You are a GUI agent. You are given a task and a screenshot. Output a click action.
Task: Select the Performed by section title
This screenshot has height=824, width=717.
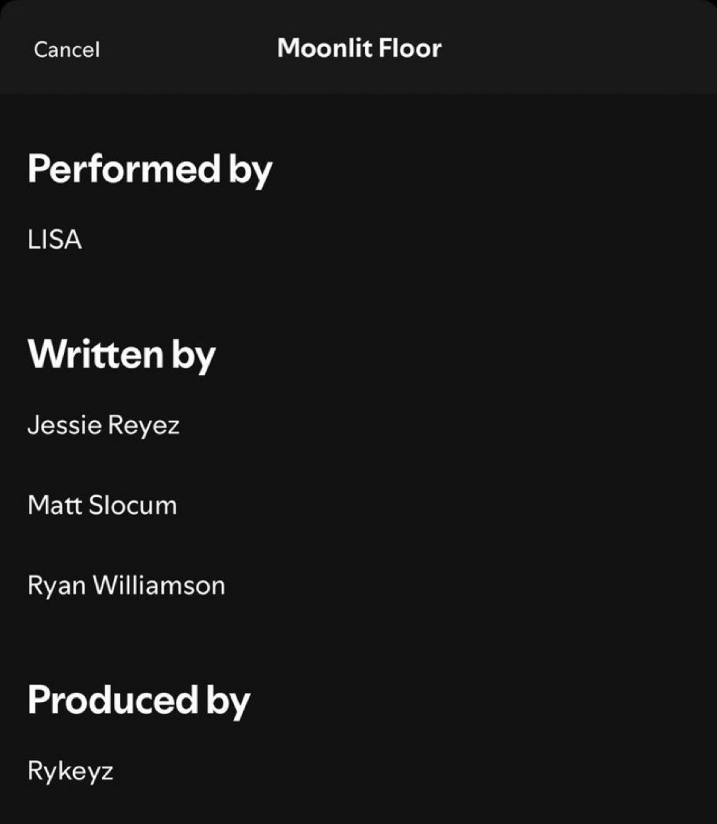[150, 169]
